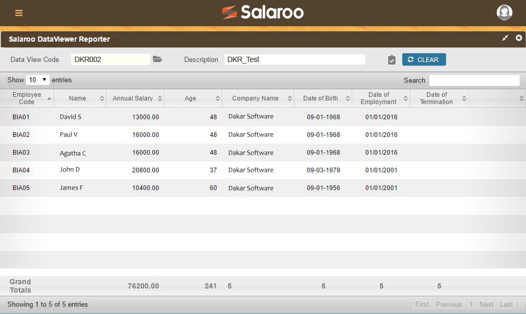Sort the last blank column

tap(497, 98)
